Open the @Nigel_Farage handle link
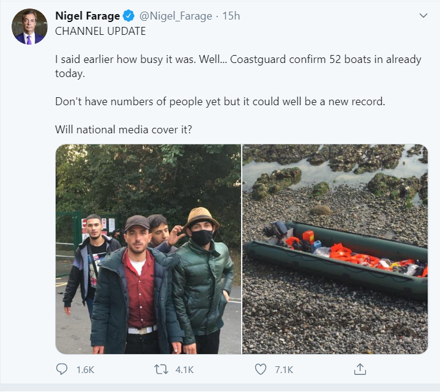440x392 pixels. coord(177,16)
